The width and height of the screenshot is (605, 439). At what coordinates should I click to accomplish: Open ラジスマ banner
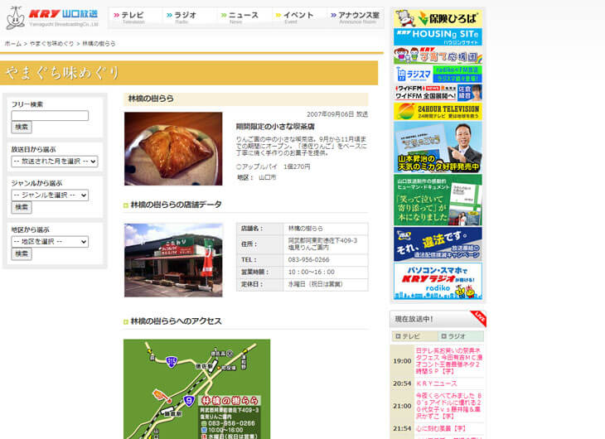[438, 74]
